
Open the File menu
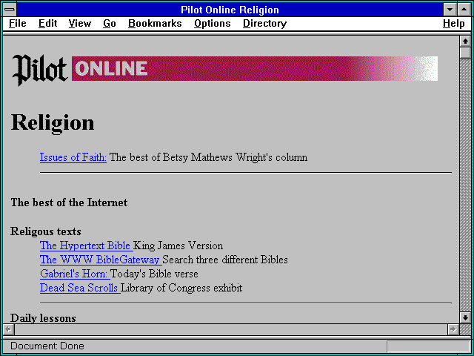pyautogui.click(x=18, y=24)
